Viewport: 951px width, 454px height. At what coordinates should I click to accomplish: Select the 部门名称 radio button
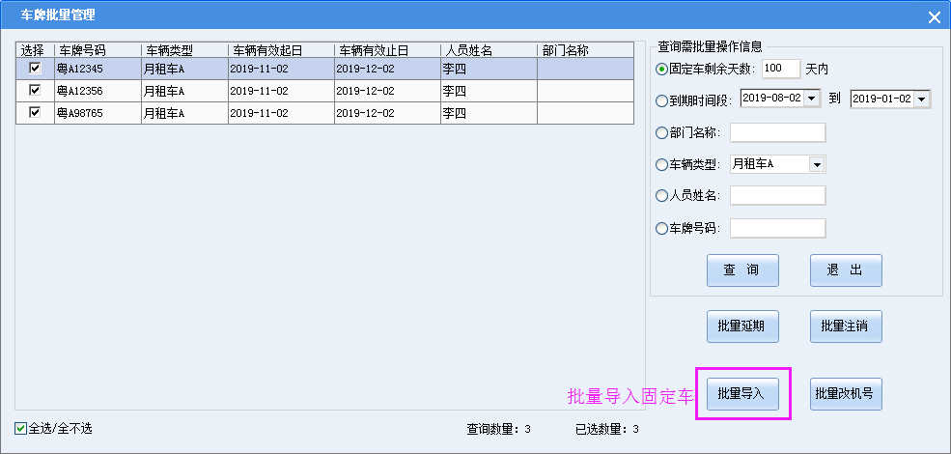662,133
